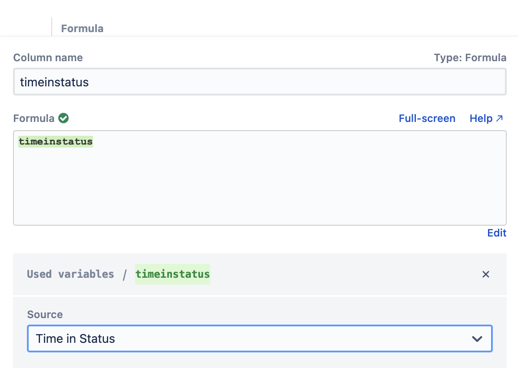The image size is (518, 368).
Task: Click the timeinstatus chip in the Used variables breadcrumb
Action: pyautogui.click(x=173, y=274)
